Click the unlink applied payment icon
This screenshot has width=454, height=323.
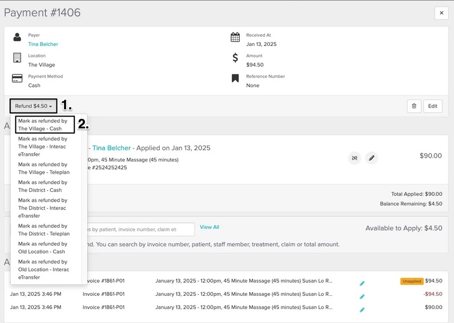pos(355,158)
